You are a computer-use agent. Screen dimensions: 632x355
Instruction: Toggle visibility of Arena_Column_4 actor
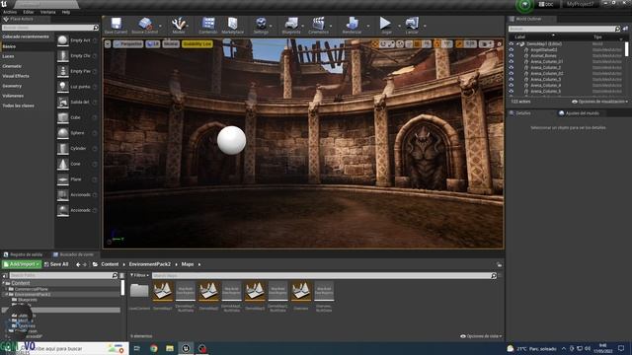tap(512, 86)
